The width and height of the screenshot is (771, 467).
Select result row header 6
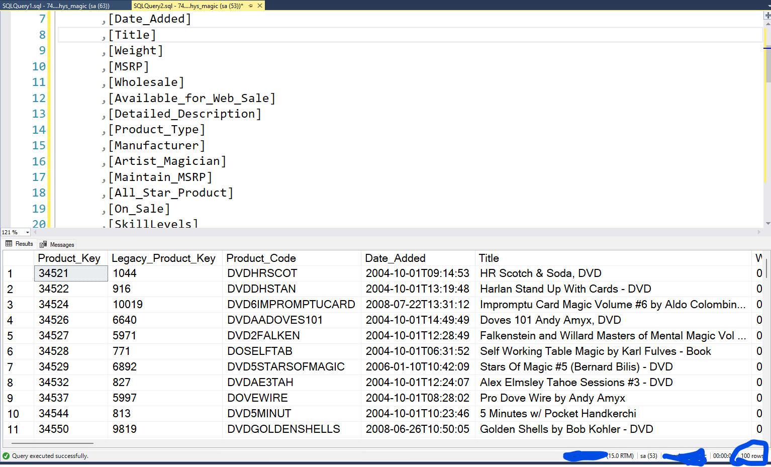click(18, 351)
